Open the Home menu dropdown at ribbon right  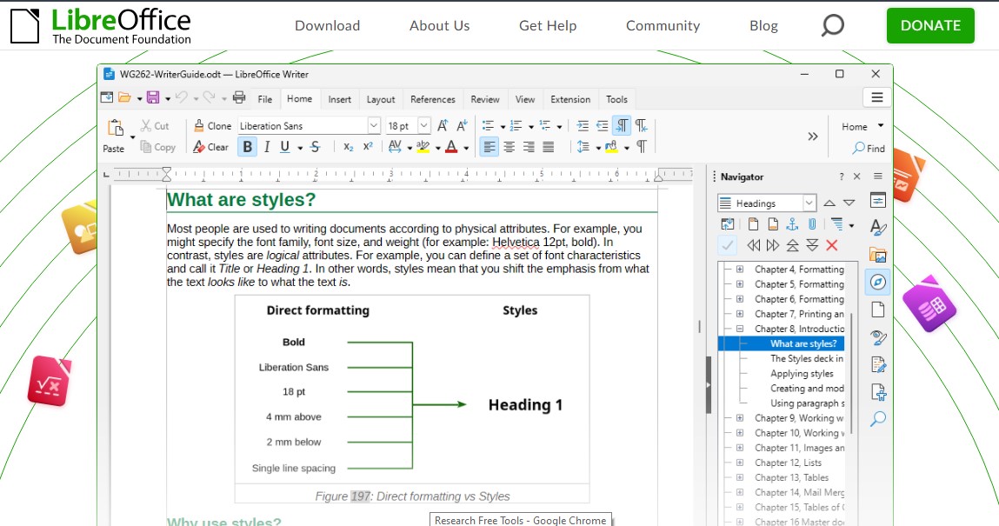(881, 126)
